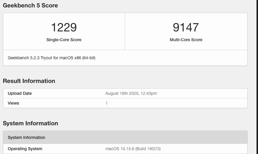Click the Multi-Core Score label
This screenshot has width=258, height=154.
[186, 40]
